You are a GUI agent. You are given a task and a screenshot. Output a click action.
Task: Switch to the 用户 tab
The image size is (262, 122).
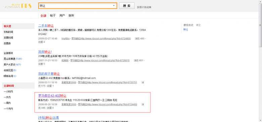62,16
